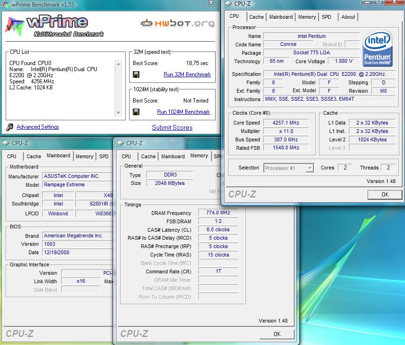Select Cache tab in Memory CPU-Z window
The width and height of the screenshot is (405, 345).
click(148, 156)
